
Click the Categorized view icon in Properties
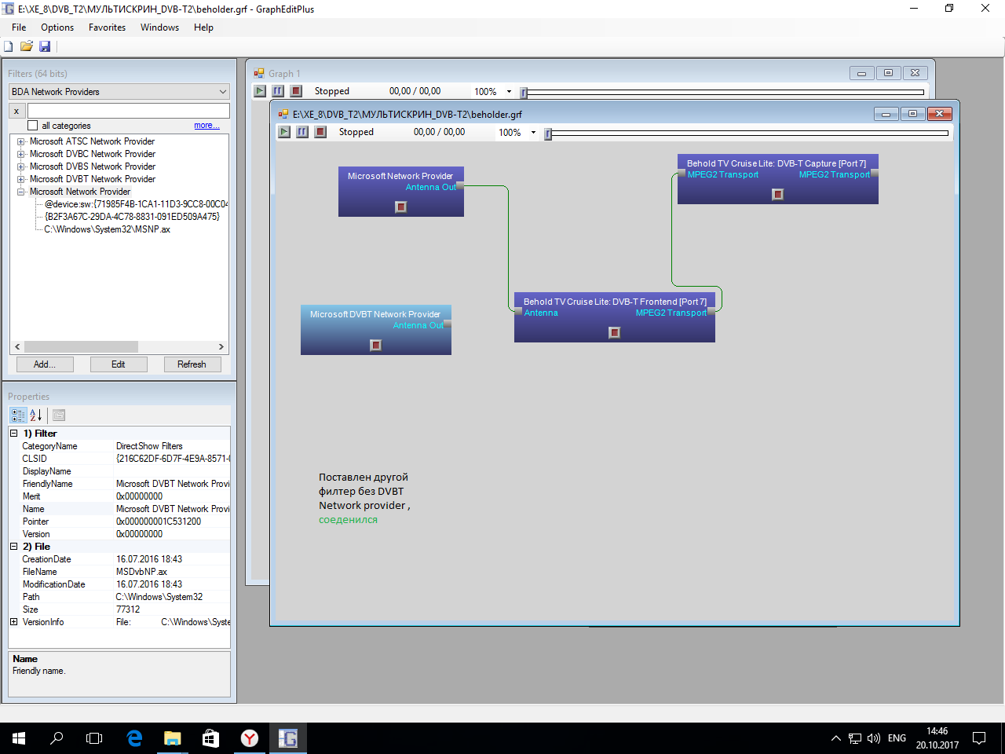point(18,415)
